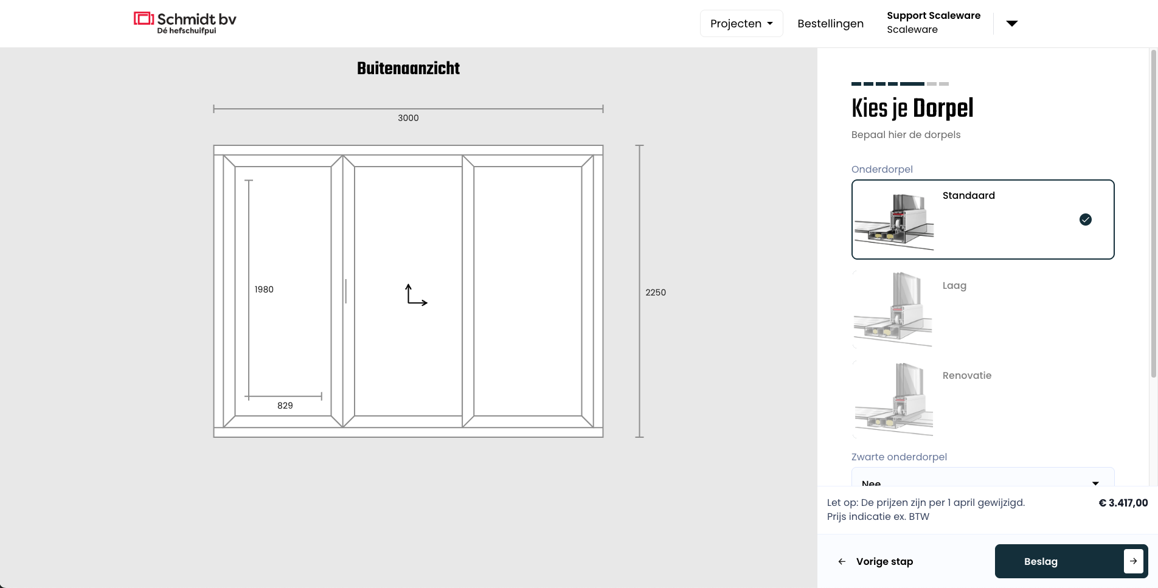Click the step progress indicator bar

900,84
